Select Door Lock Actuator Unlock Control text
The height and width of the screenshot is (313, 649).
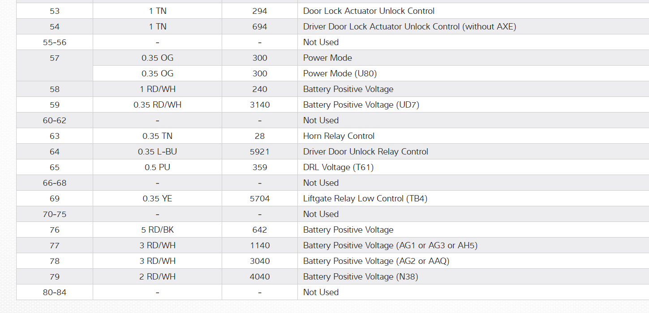369,11
